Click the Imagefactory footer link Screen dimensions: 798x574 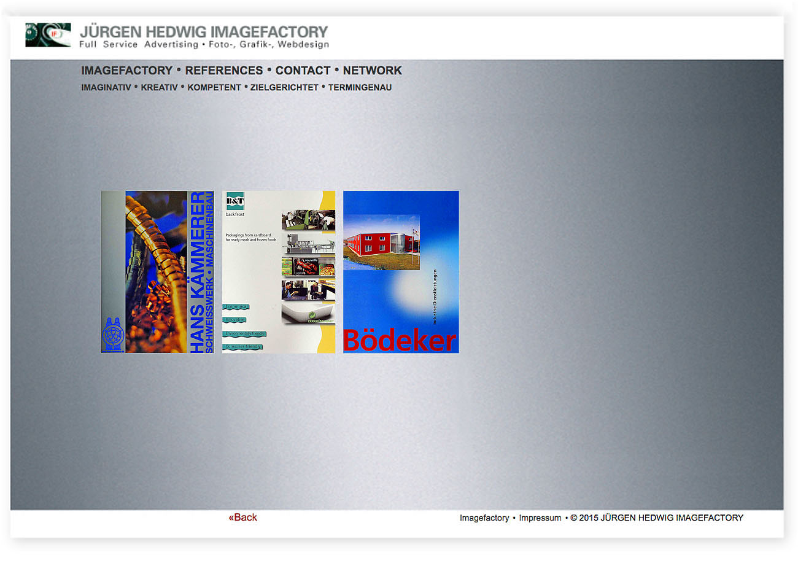point(484,518)
